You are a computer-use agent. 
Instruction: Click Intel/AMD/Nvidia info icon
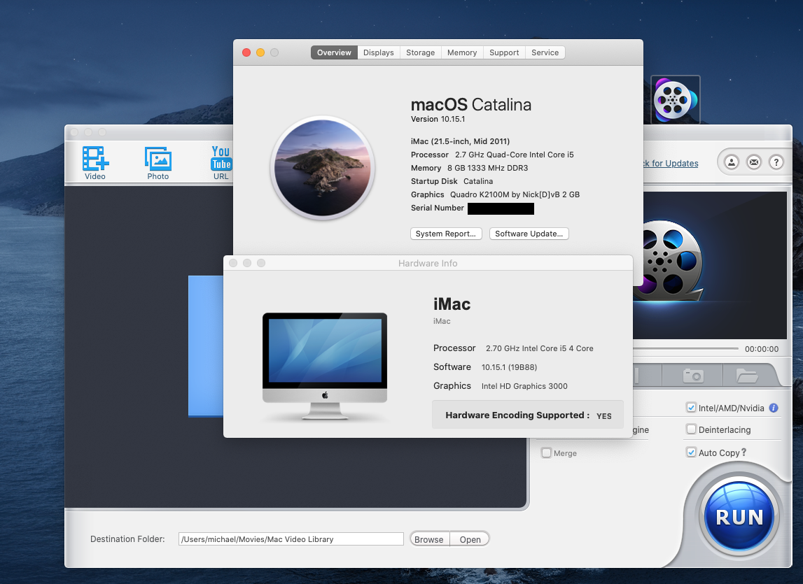click(774, 408)
